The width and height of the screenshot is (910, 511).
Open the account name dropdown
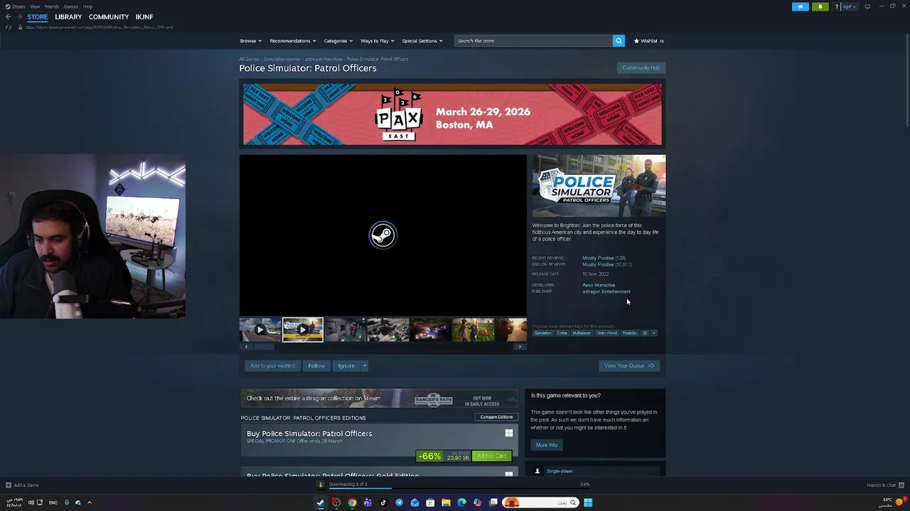[850, 6]
